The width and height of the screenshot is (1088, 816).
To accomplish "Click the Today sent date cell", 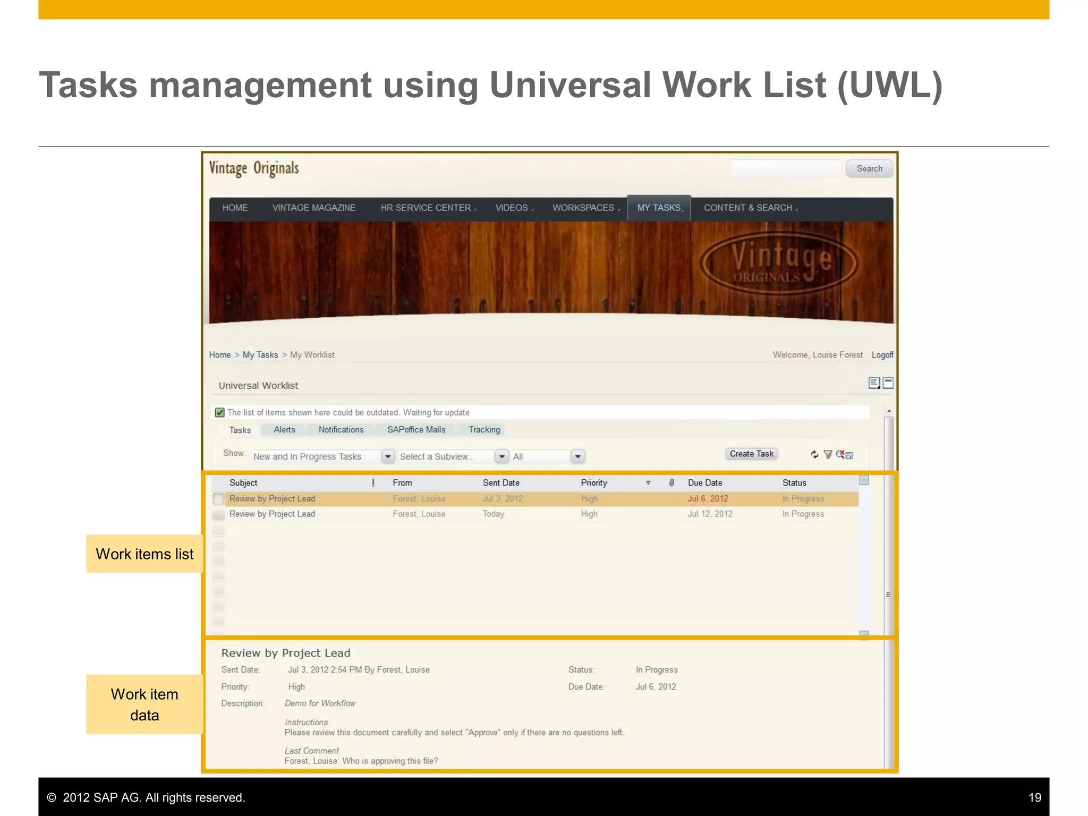I will pos(494,514).
